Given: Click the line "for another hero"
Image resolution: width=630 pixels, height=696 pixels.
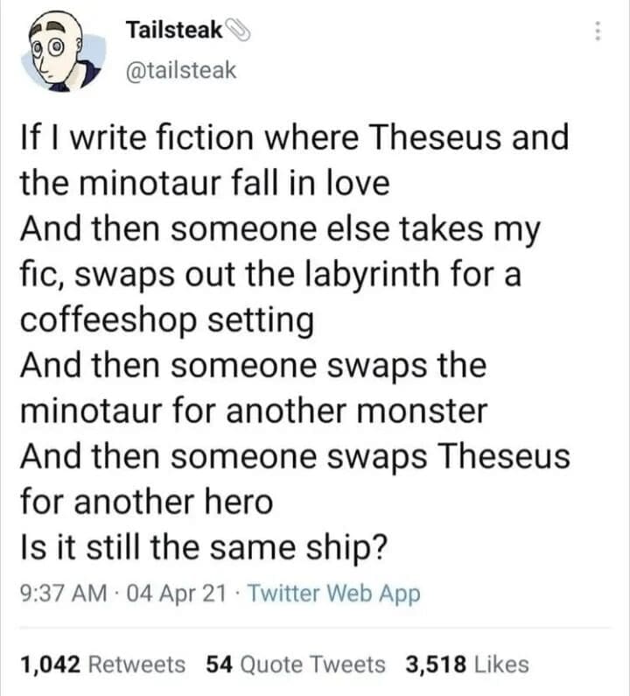Looking at the screenshot, I should [146, 503].
